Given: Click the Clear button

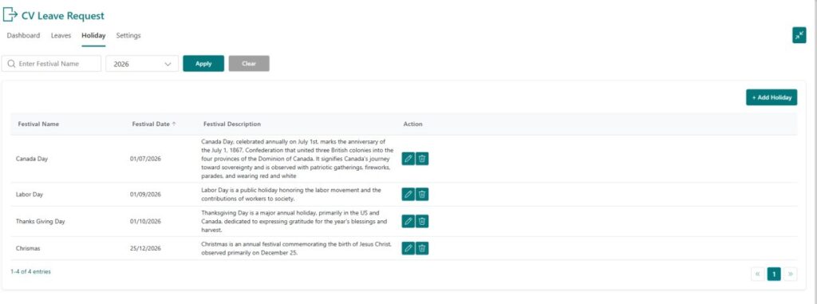Looking at the screenshot, I should [x=249, y=64].
